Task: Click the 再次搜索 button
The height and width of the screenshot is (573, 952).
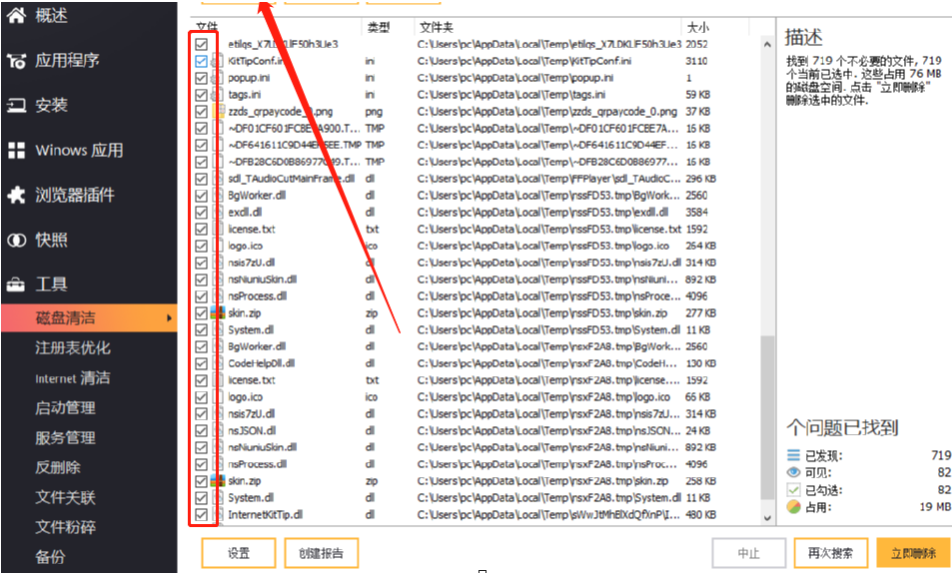Action: click(830, 553)
